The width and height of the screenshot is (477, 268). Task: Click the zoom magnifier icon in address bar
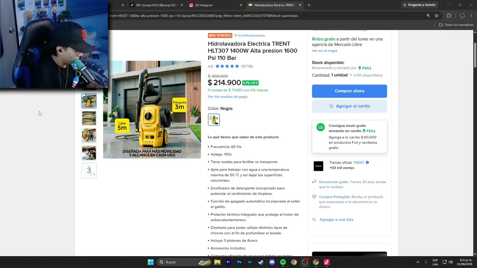[x=428, y=16]
